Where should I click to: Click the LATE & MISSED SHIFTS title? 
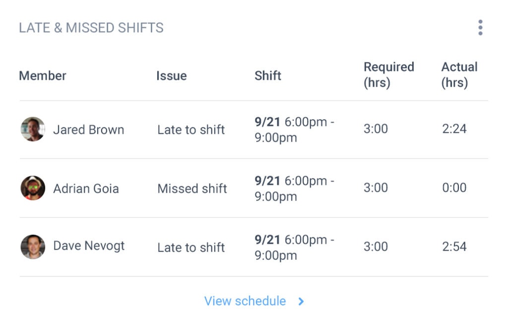91,28
